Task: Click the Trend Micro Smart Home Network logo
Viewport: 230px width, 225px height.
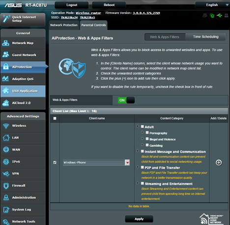Action: [211, 219]
